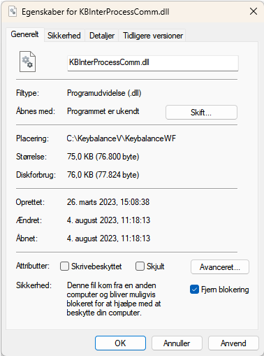Enable the Skrivebeskyttet checkbox
The height and width of the screenshot is (356, 264).
point(64,266)
